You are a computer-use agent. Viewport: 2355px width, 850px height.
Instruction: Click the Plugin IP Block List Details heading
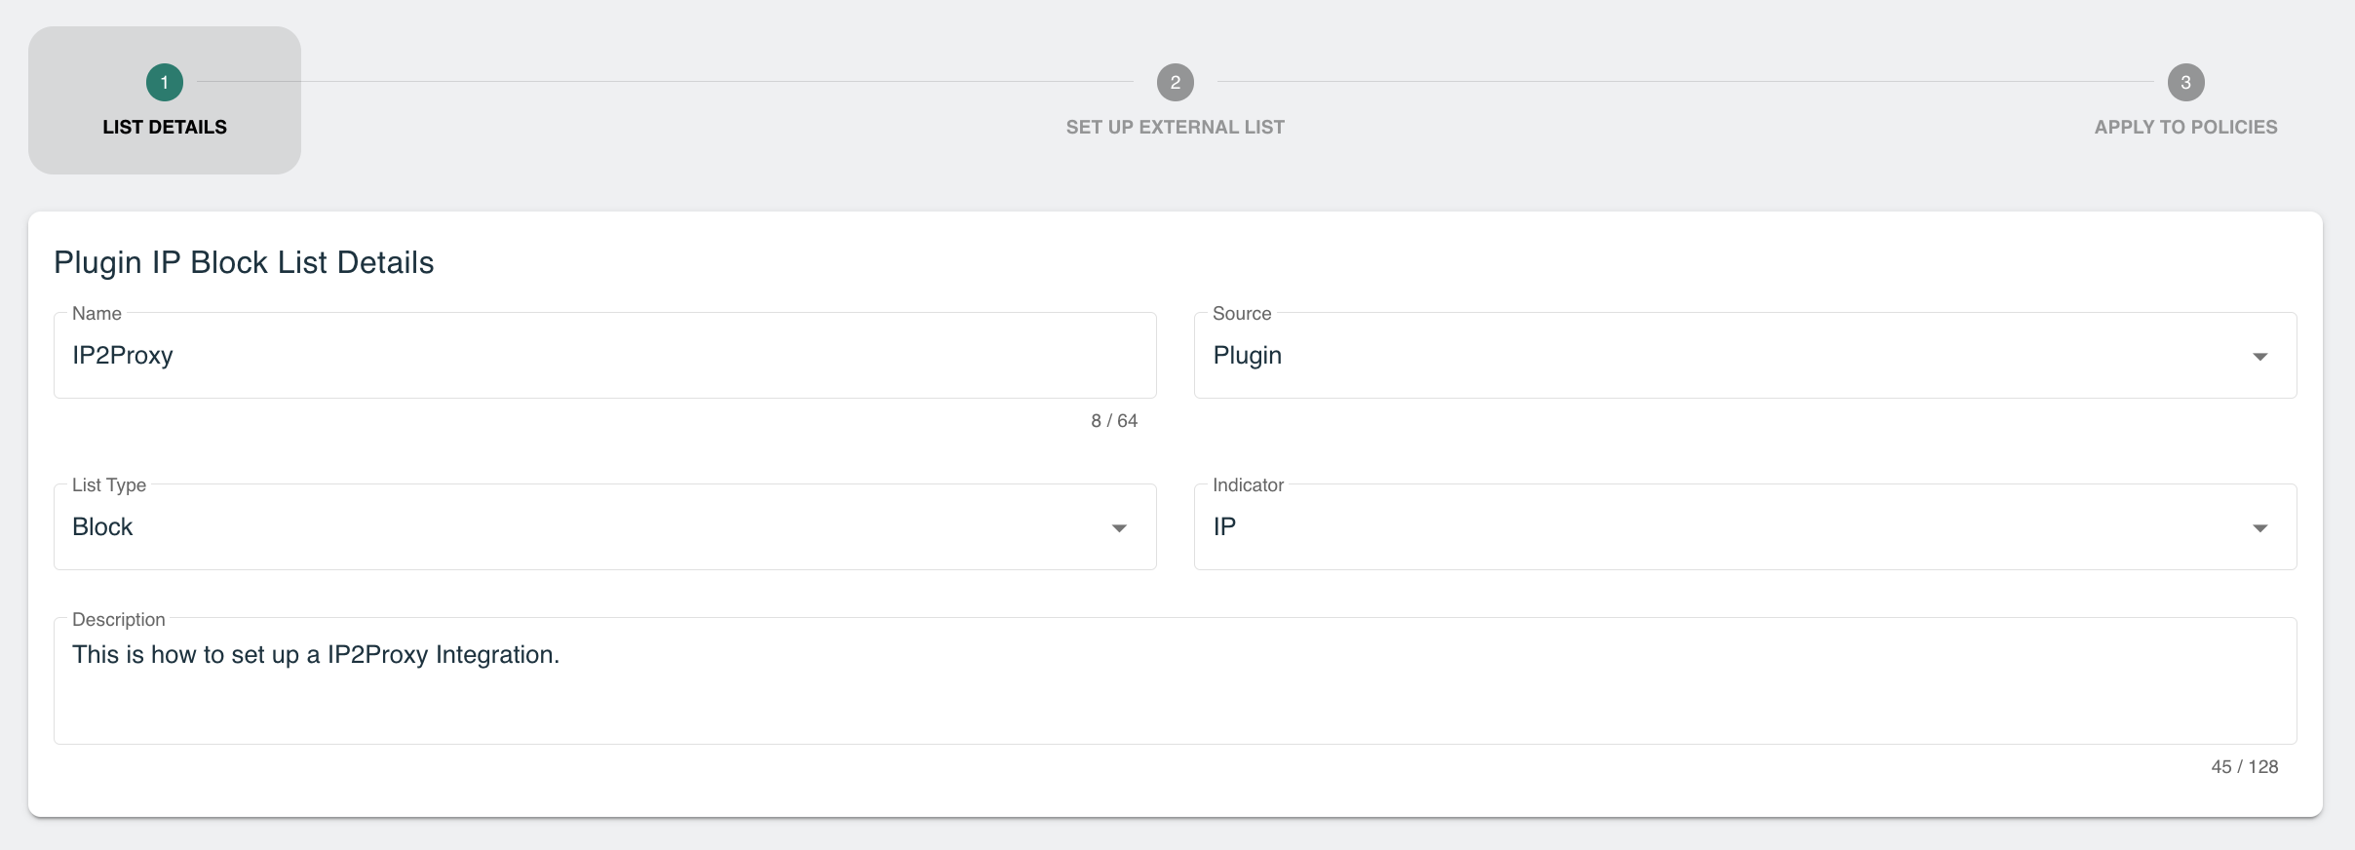(x=244, y=262)
